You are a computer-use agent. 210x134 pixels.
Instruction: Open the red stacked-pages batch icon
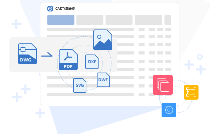(x=163, y=85)
